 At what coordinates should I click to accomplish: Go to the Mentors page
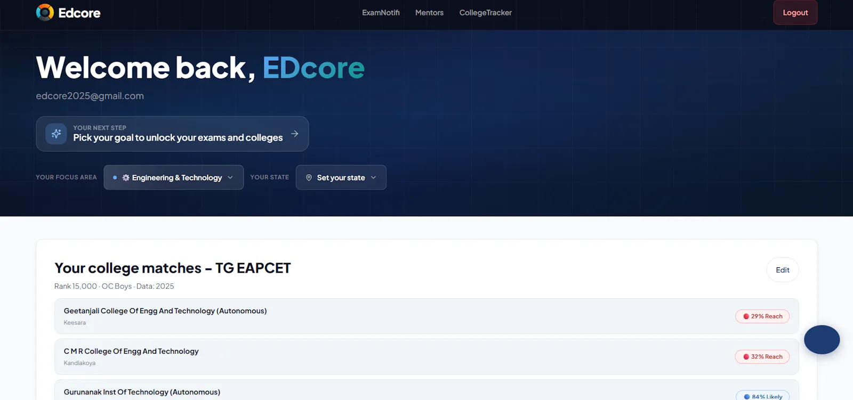(429, 13)
